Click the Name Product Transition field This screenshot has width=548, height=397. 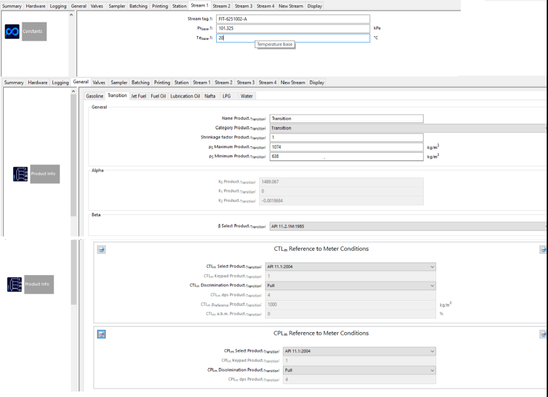[x=346, y=119]
